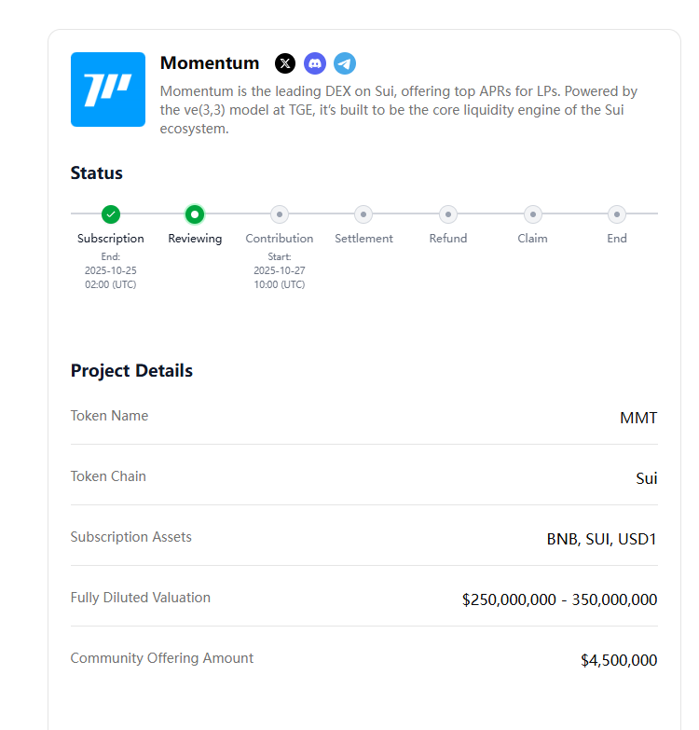
Task: Click the BNB, SUI, USD1 subscription assets
Action: coord(601,539)
